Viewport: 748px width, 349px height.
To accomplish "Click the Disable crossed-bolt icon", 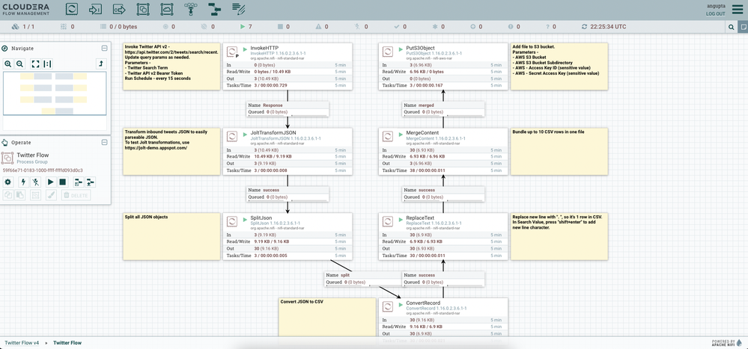I will 35,182.
